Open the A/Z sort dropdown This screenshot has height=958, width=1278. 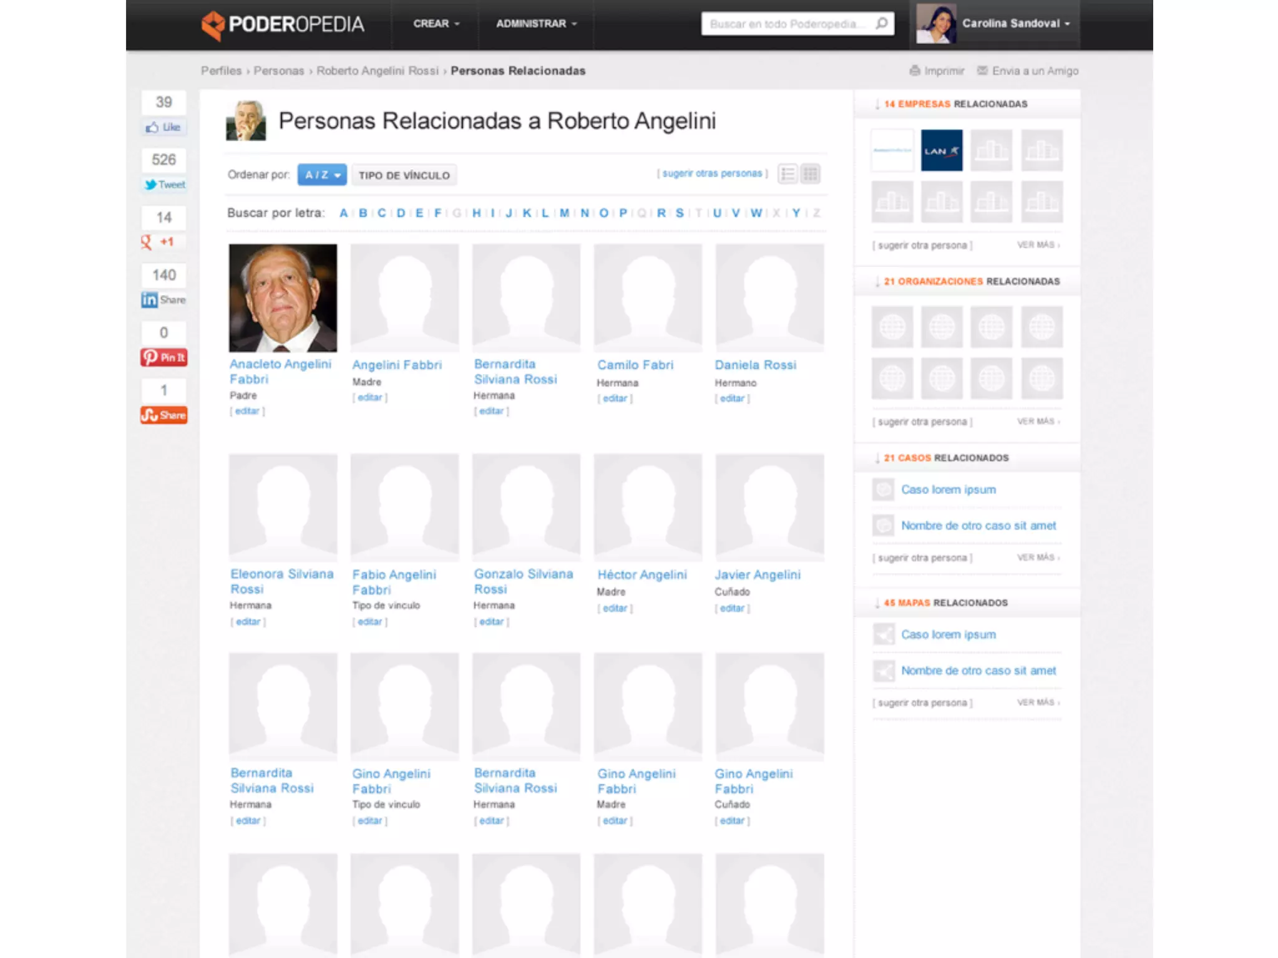point(322,175)
